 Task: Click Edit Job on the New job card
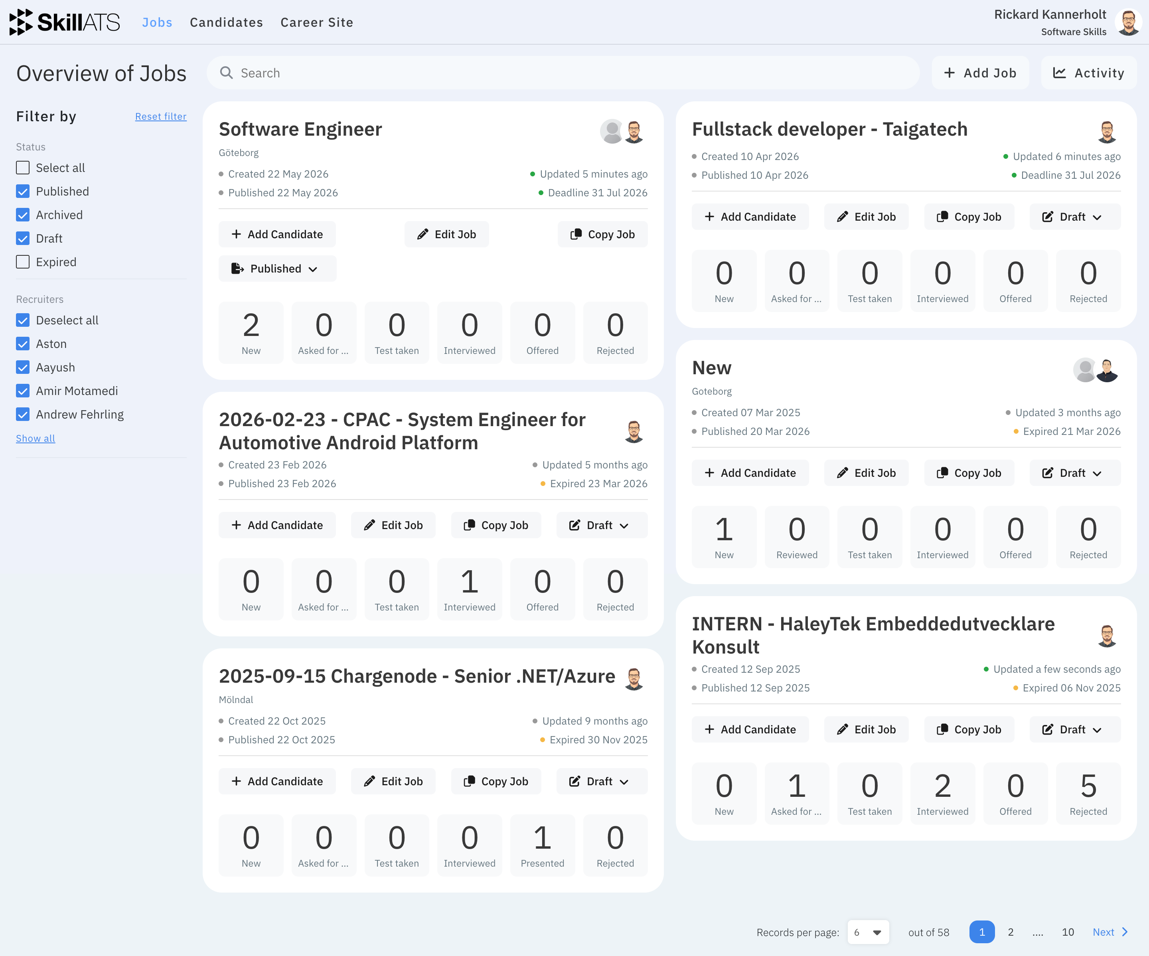coord(867,473)
